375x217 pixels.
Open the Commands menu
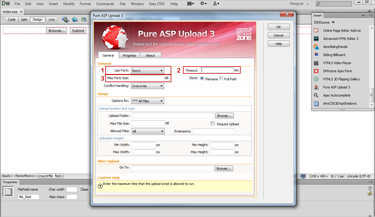(x=105, y=4)
